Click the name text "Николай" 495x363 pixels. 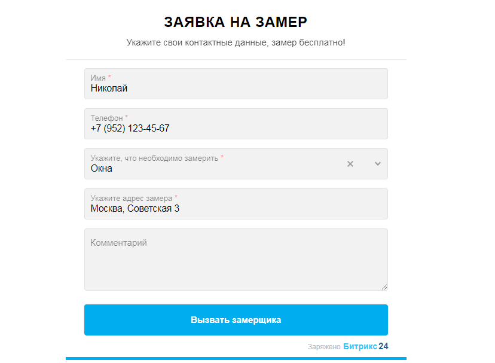pos(109,89)
